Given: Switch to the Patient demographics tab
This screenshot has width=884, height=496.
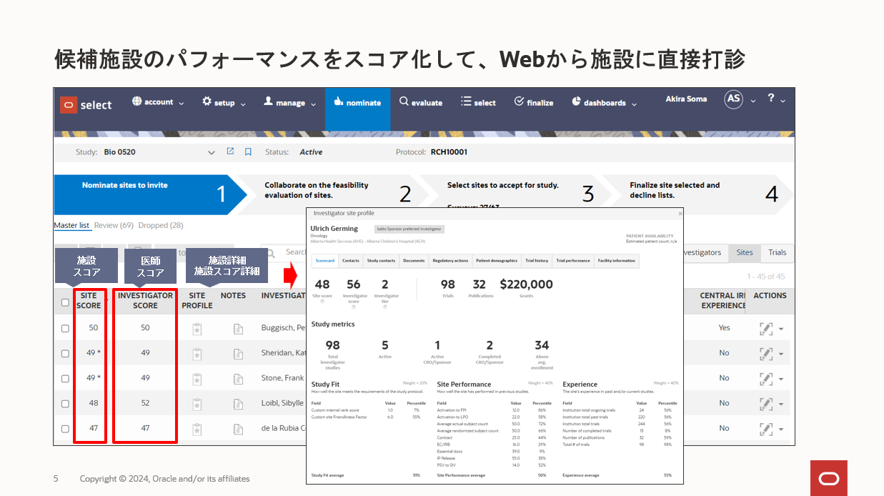Looking at the screenshot, I should tap(497, 261).
